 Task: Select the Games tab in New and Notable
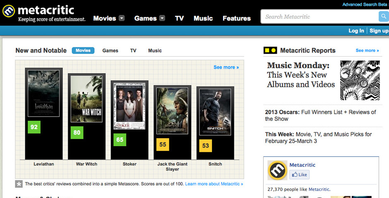pos(110,50)
